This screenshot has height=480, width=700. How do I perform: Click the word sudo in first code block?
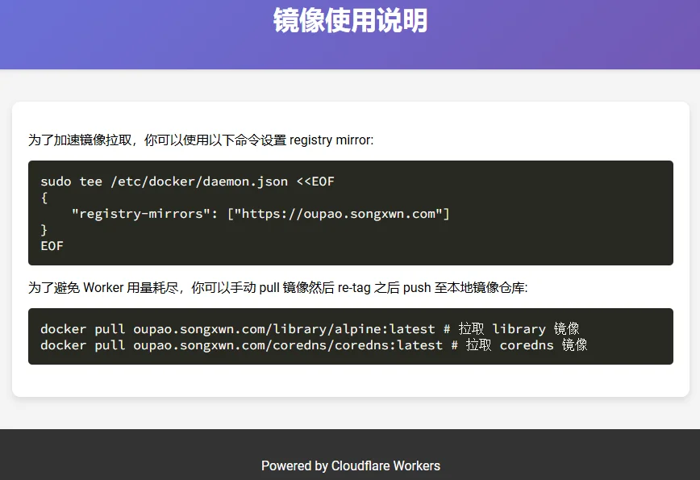pyautogui.click(x=56, y=182)
